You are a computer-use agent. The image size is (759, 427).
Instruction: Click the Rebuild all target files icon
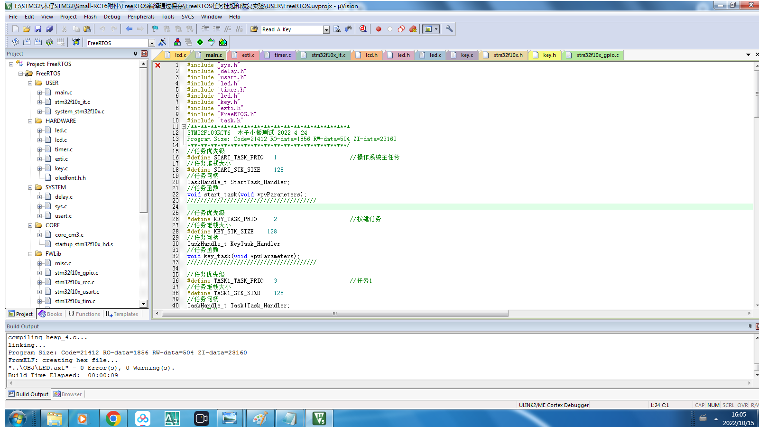tap(38, 42)
